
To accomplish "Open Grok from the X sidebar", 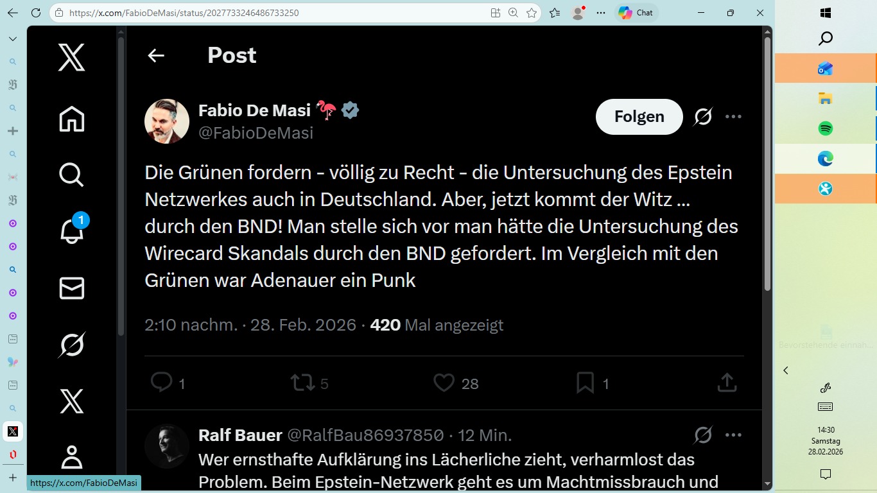I will click(71, 344).
